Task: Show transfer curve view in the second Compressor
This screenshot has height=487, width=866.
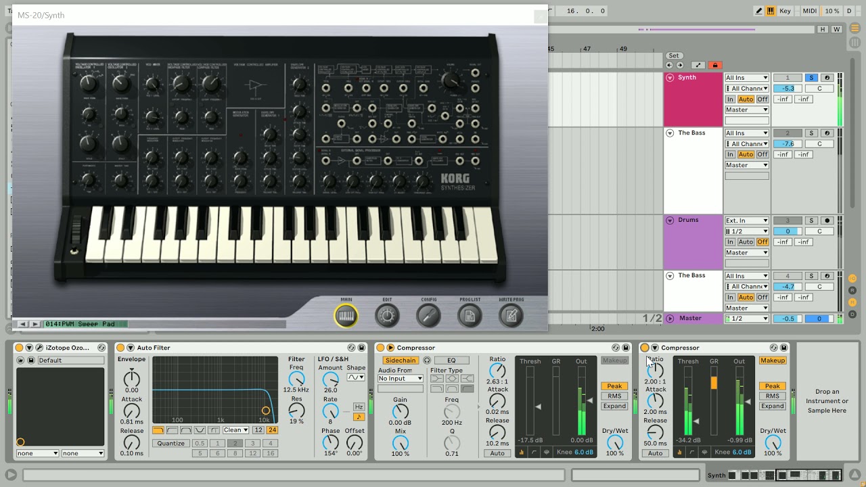Action: tap(691, 452)
